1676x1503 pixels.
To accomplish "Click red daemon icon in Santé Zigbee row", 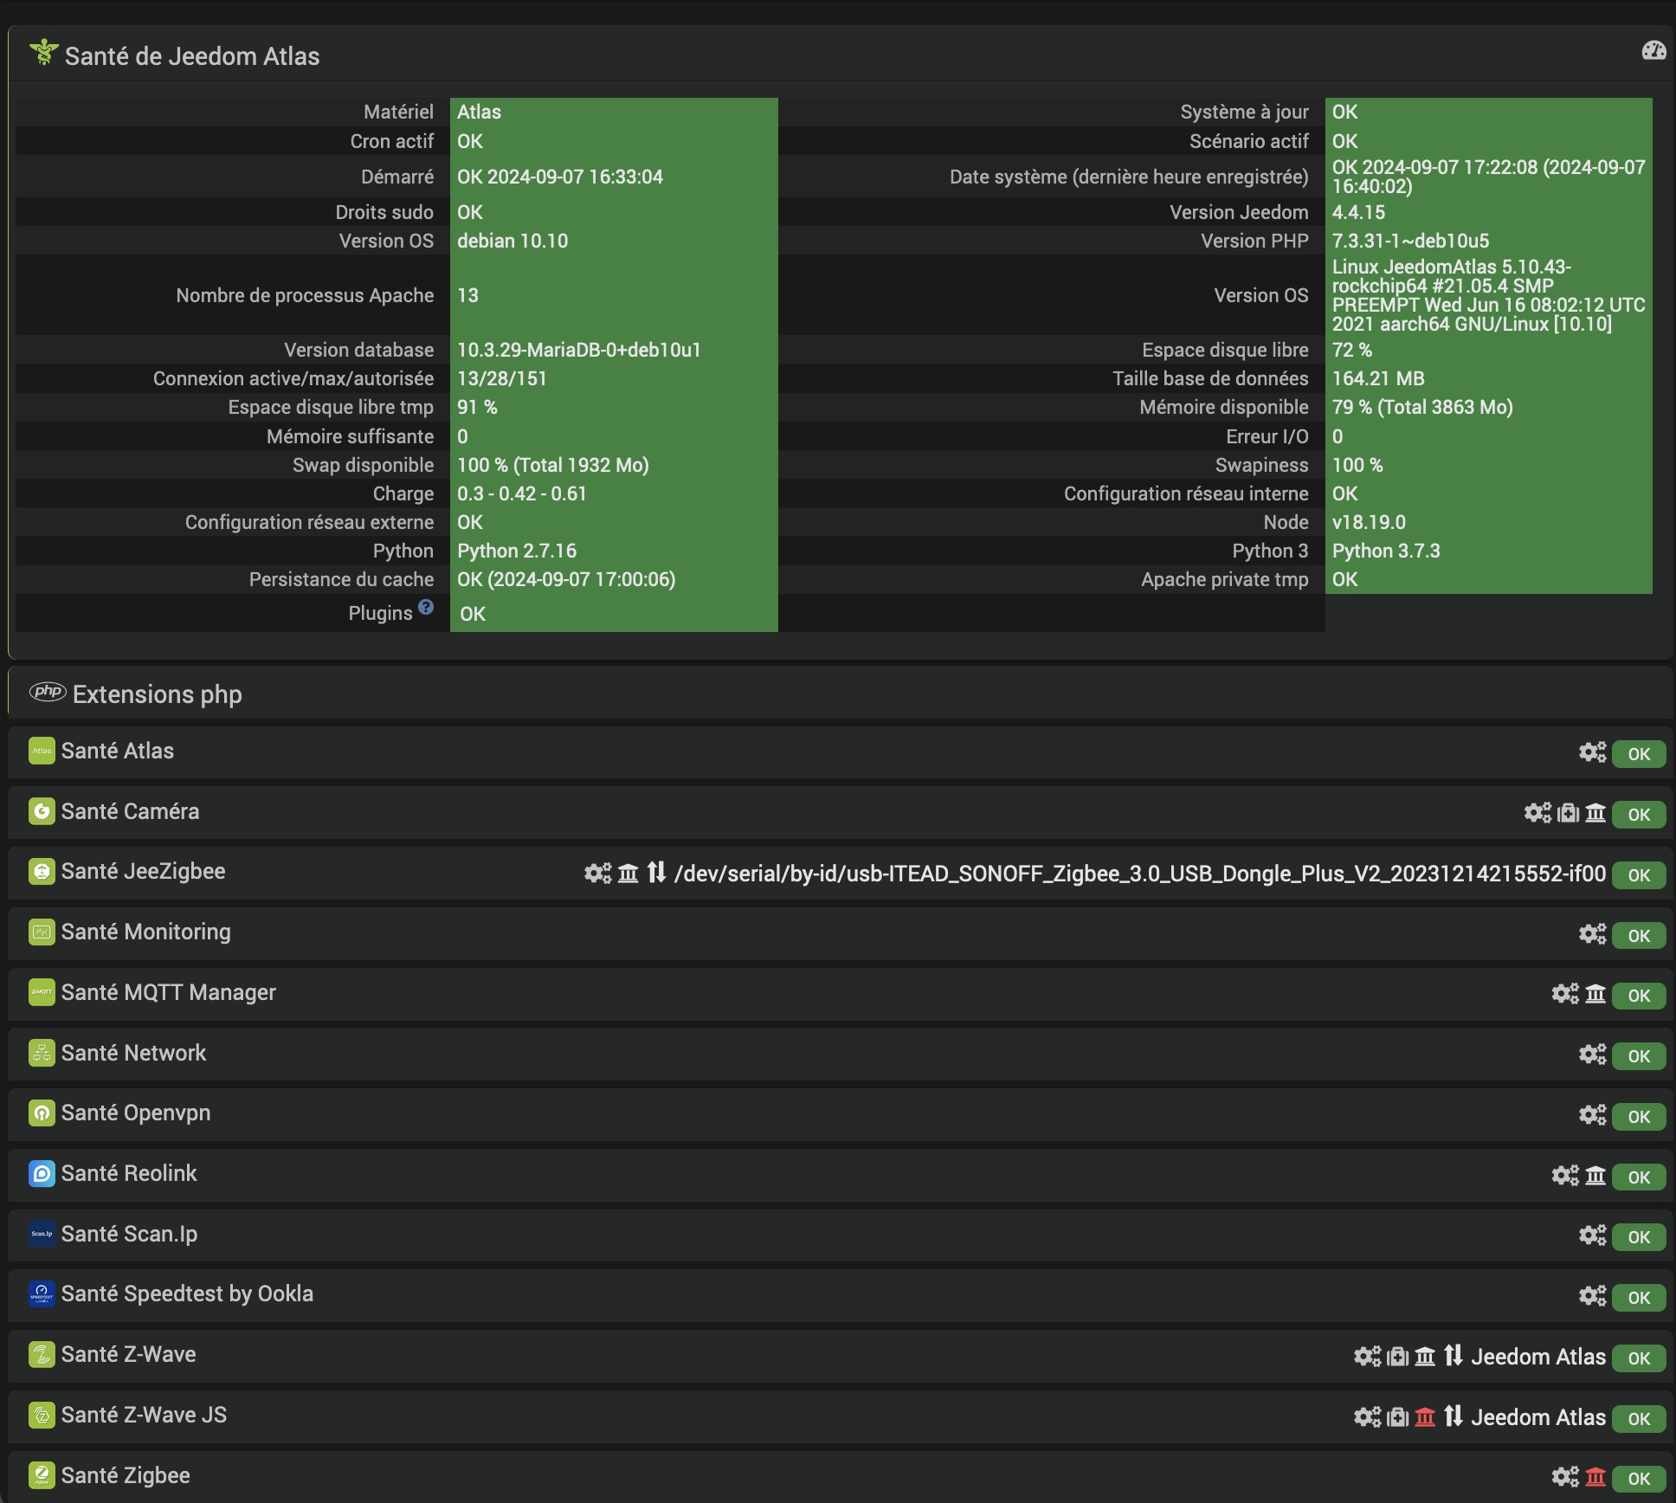I will 1595,1477.
